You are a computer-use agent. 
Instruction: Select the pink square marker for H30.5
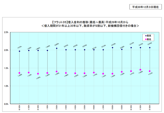click(84, 73)
